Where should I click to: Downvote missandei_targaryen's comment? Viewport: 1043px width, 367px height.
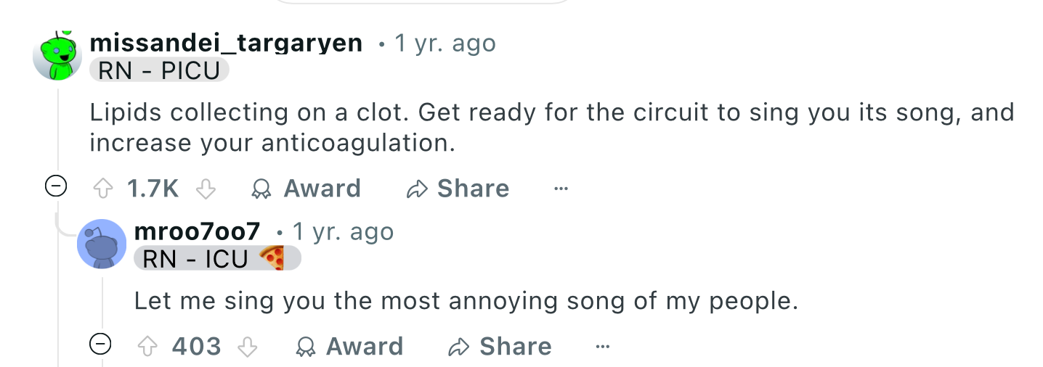tap(206, 189)
